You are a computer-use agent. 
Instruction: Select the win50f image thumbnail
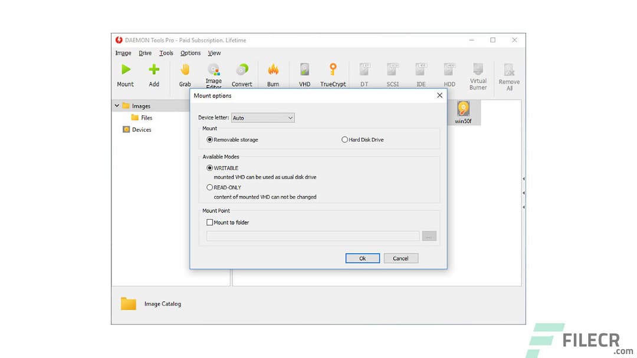pos(464,112)
